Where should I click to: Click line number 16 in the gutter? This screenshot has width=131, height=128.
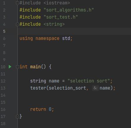3,109
